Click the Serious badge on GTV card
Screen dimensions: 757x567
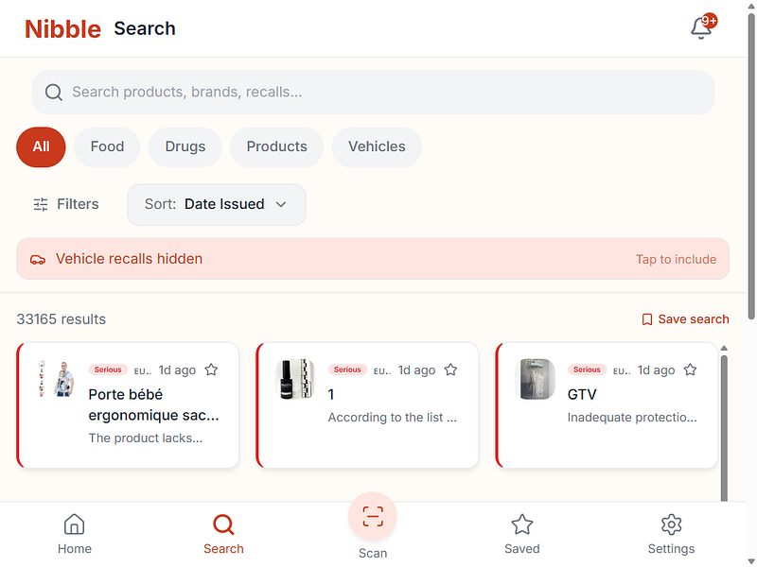587,369
